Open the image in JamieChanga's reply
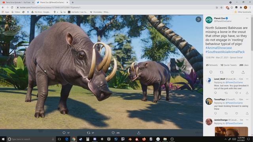This screenshot has width=253, height=142. pos(231,131)
